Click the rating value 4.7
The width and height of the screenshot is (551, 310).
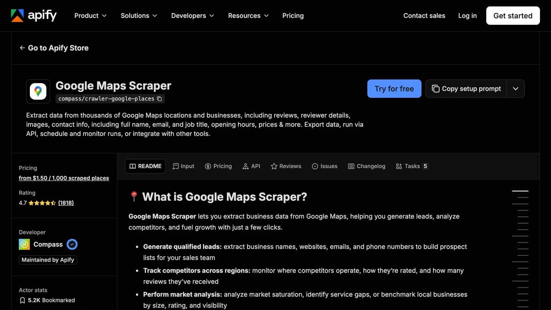click(23, 203)
